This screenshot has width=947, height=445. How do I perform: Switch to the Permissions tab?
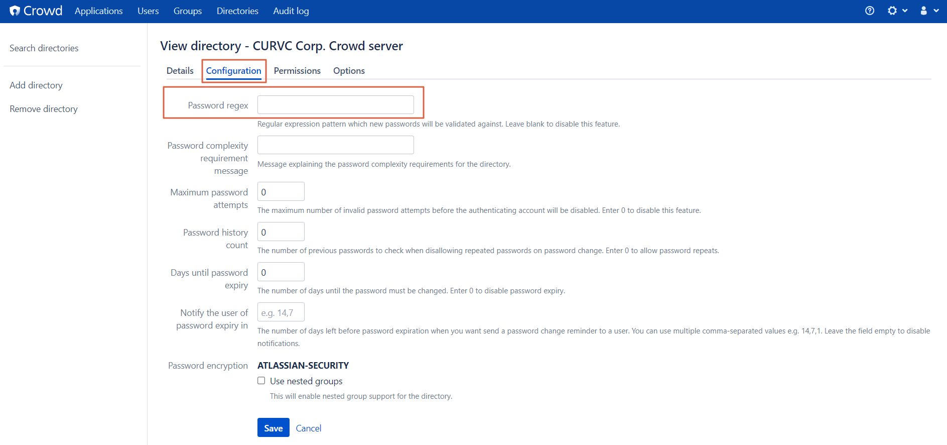(297, 71)
